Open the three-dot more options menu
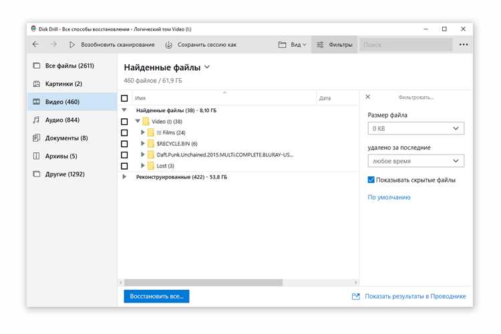The height and width of the screenshot is (334, 501). (464, 45)
